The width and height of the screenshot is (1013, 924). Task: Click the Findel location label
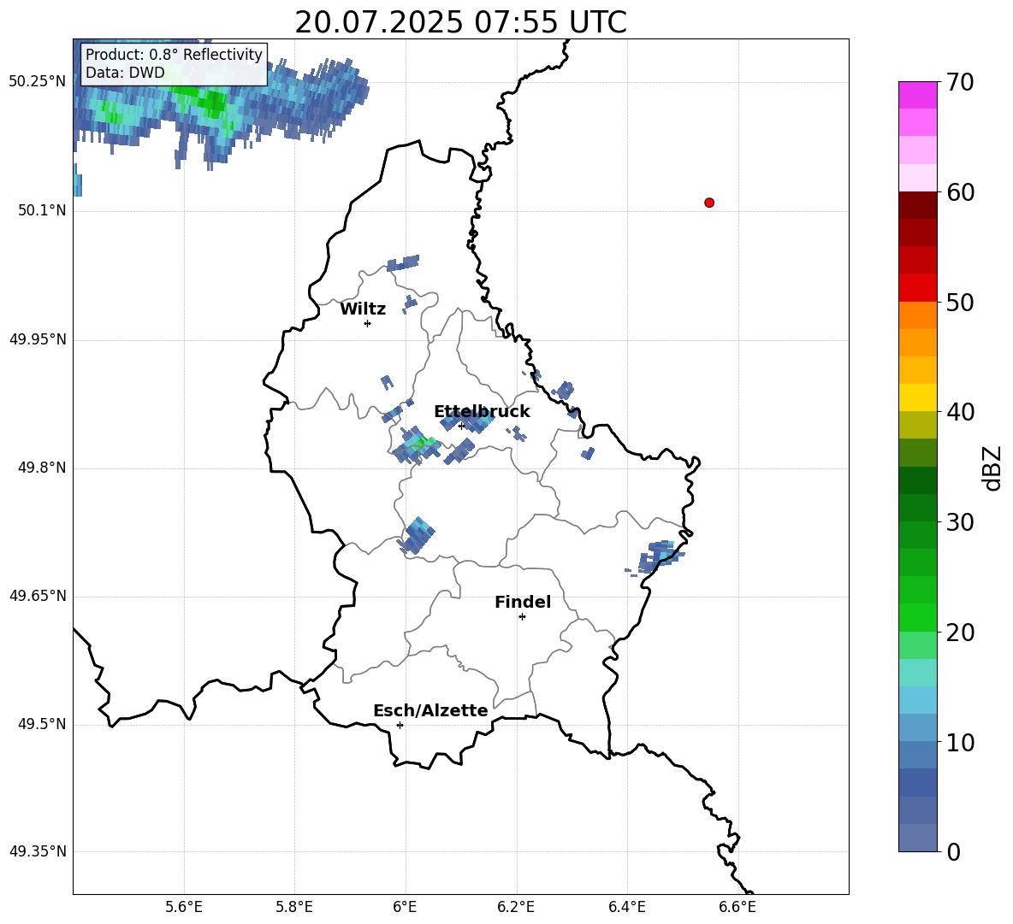pos(523,602)
